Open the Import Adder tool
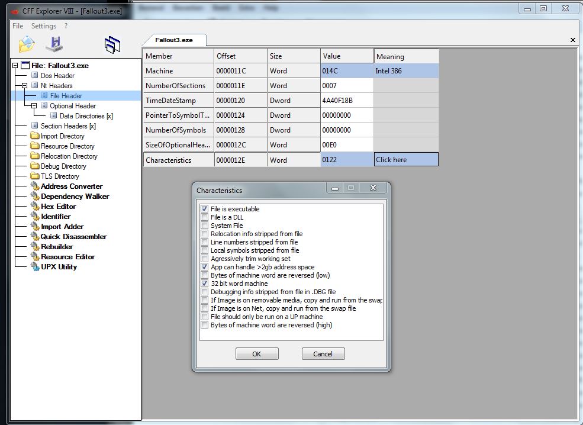 click(x=63, y=226)
